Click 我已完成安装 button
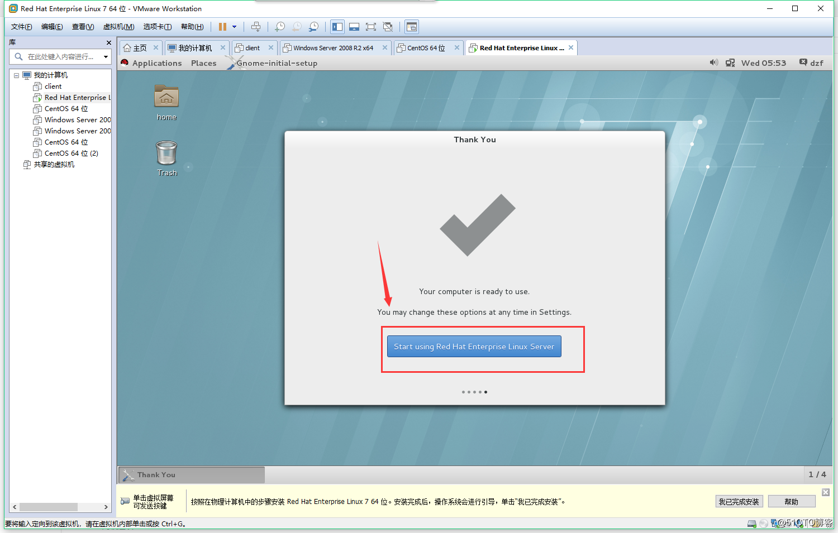Screen dimensions: 838x533 coord(739,502)
